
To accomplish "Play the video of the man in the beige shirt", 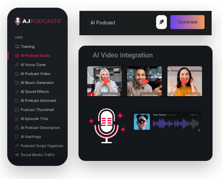I will [145, 81].
